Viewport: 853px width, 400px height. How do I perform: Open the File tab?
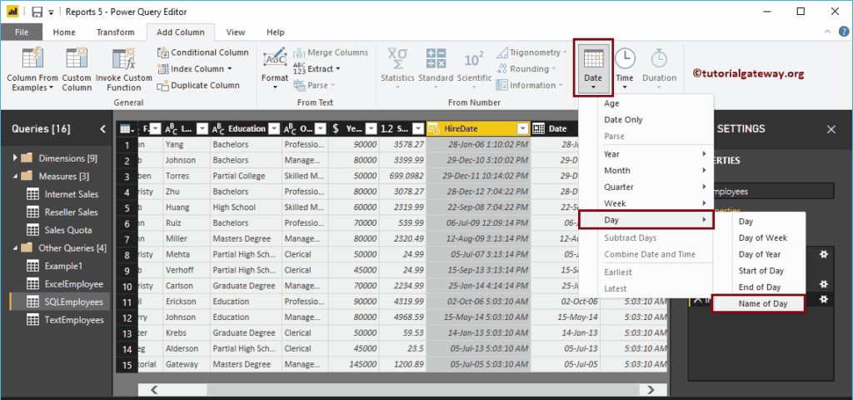pyautogui.click(x=22, y=32)
